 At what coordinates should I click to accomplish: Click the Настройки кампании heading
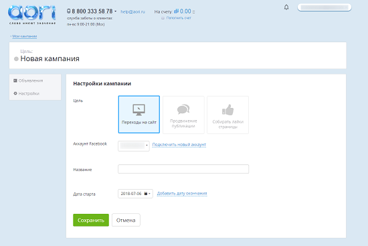(102, 84)
